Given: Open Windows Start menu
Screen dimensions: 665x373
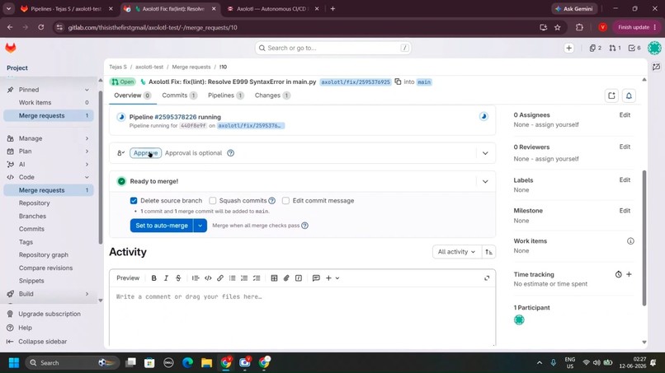Looking at the screenshot, I should (14, 363).
